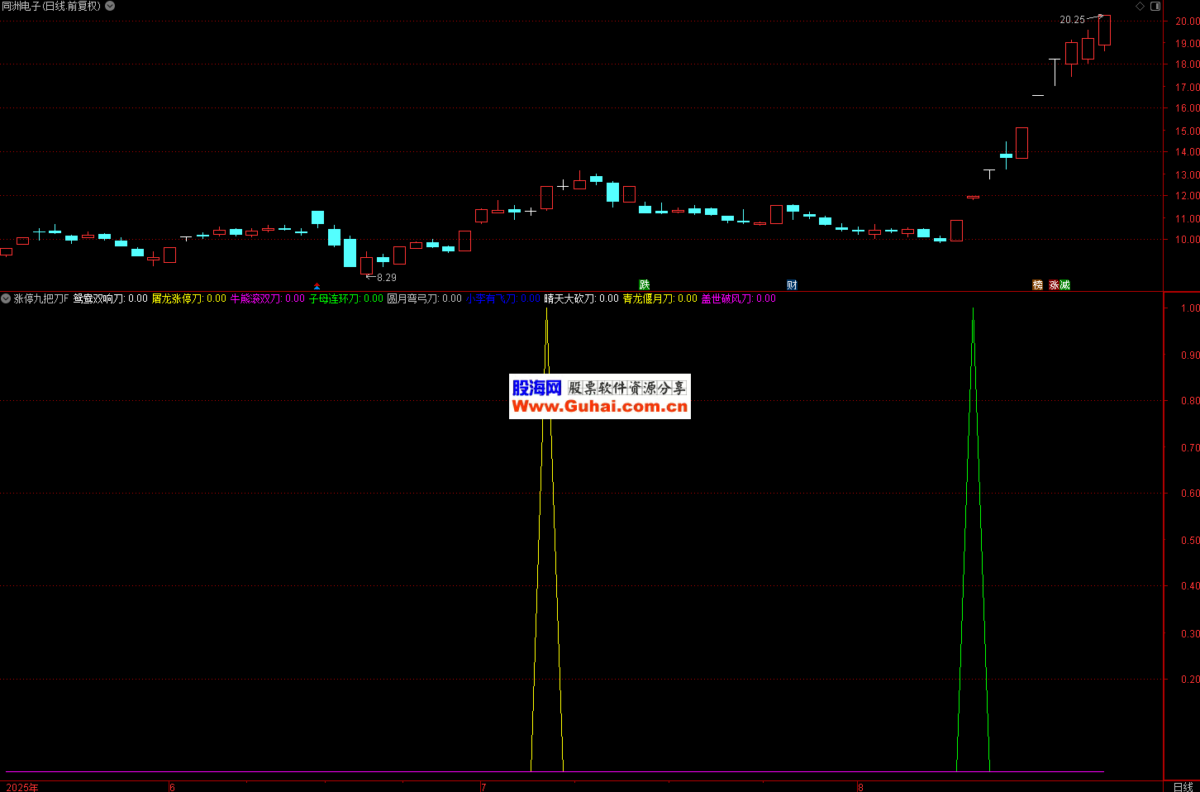Screen dimensions: 1200x792
Task: Click the 涨停九把刀F indicator name
Action: [41, 298]
